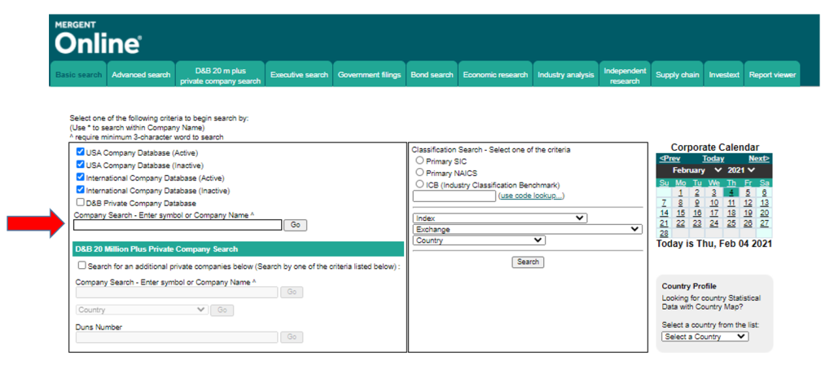Uncheck USA Company Database (Active)
This screenshot has height=370, width=834.
[x=81, y=152]
